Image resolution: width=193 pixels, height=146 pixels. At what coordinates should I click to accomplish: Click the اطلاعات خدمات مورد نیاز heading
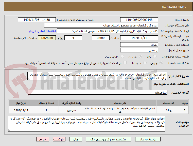coord(171,84)
